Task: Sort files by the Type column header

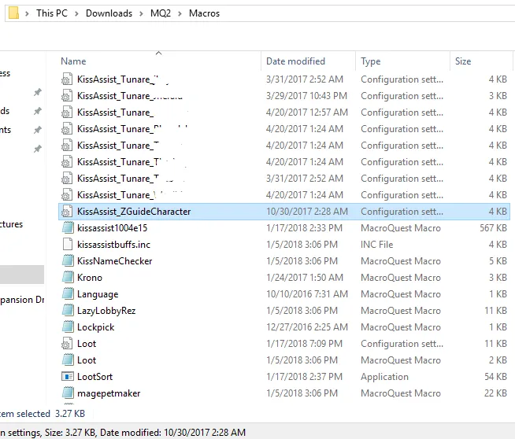Action: point(370,61)
